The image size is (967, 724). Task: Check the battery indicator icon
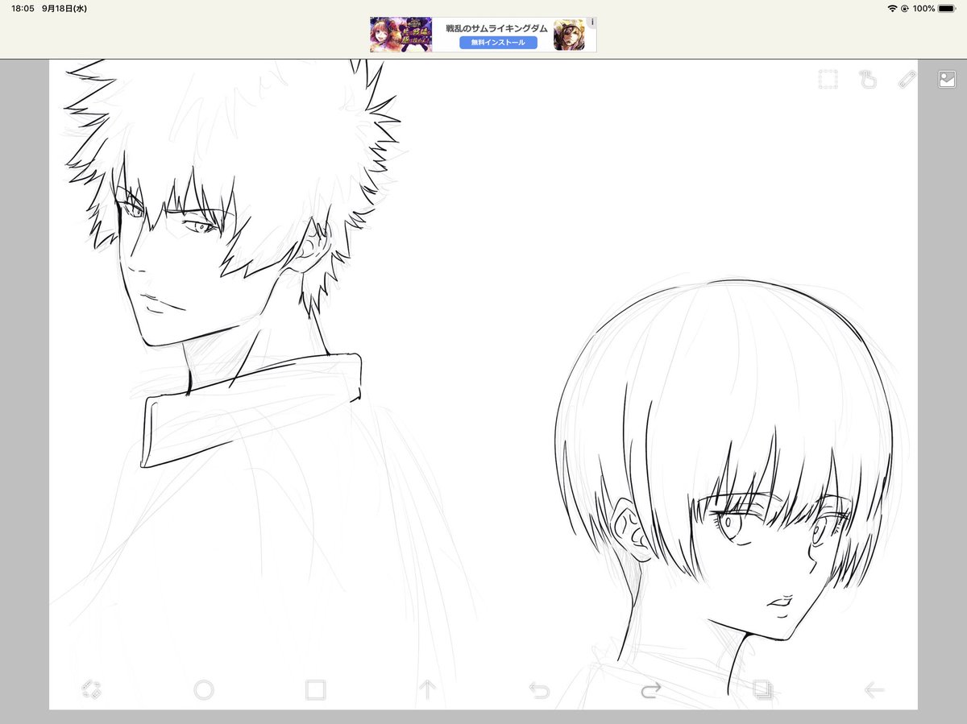tap(947, 8)
